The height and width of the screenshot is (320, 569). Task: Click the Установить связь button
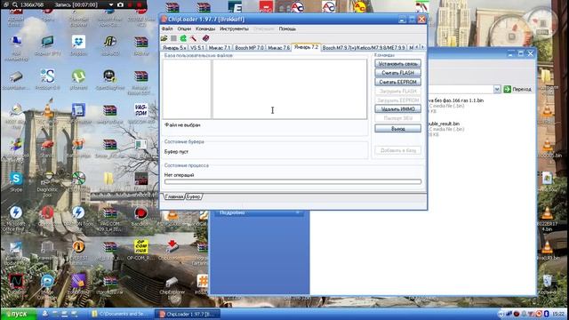(397, 63)
